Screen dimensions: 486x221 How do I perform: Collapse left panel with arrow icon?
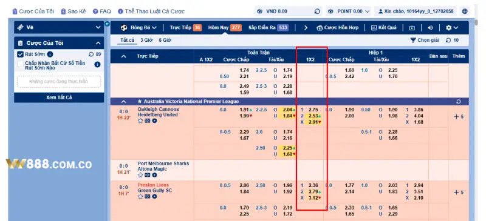[x=108, y=24]
